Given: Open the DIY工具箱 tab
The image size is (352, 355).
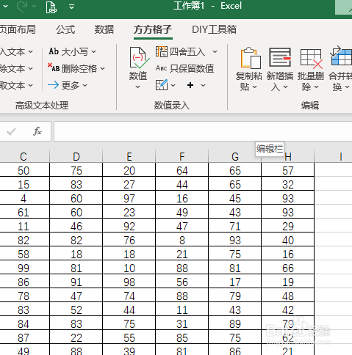Looking at the screenshot, I should click(x=214, y=29).
